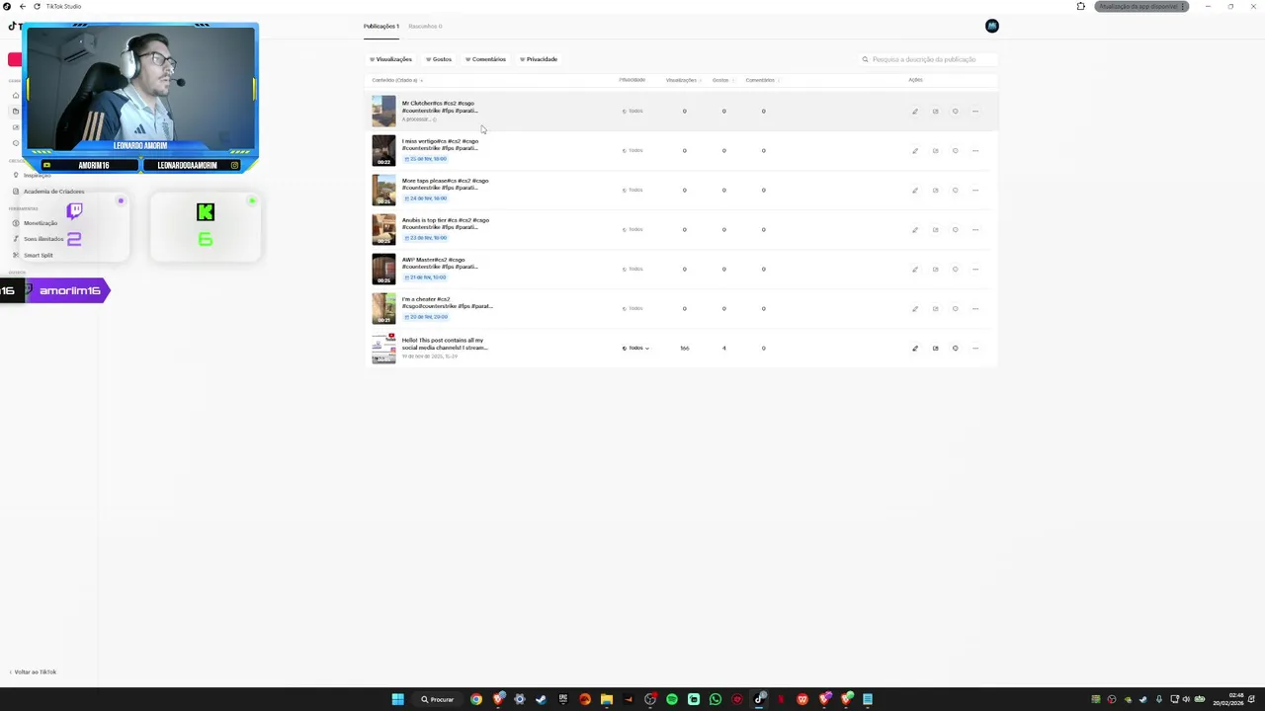The width and height of the screenshot is (1265, 711).
Task: Edit the "AWP Master" post
Action: pyautogui.click(x=915, y=270)
